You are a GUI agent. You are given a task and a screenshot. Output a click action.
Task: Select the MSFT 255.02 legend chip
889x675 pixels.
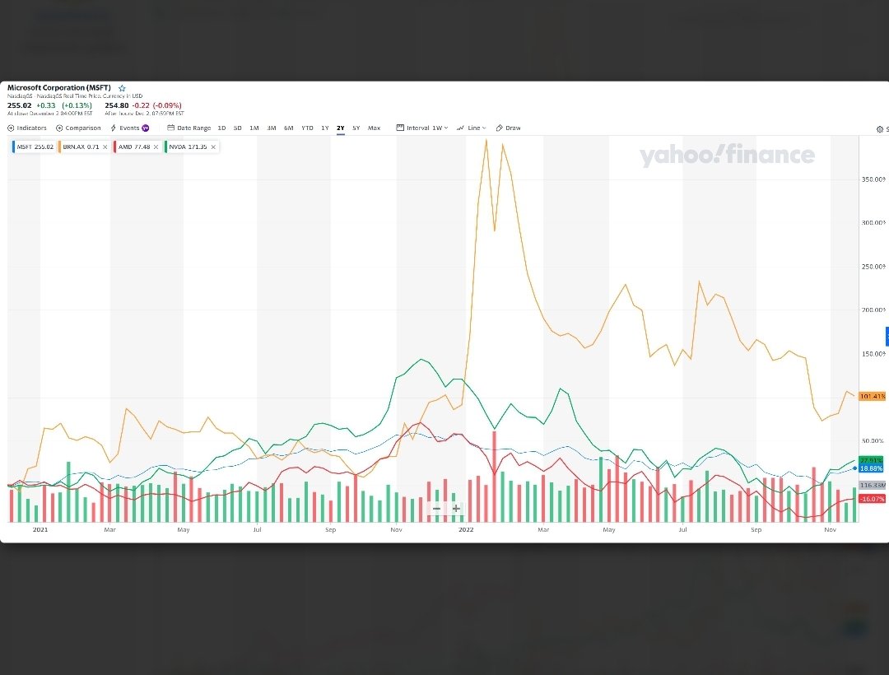(34, 147)
